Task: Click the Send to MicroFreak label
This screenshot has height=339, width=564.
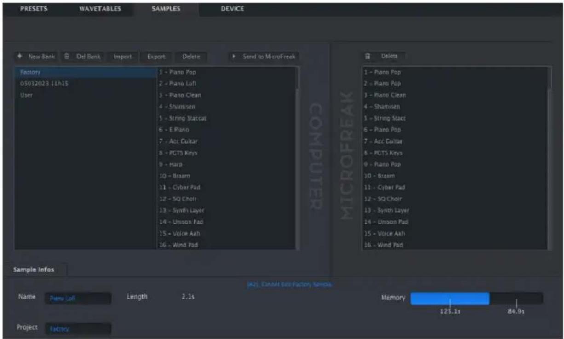Action: [x=269, y=57]
